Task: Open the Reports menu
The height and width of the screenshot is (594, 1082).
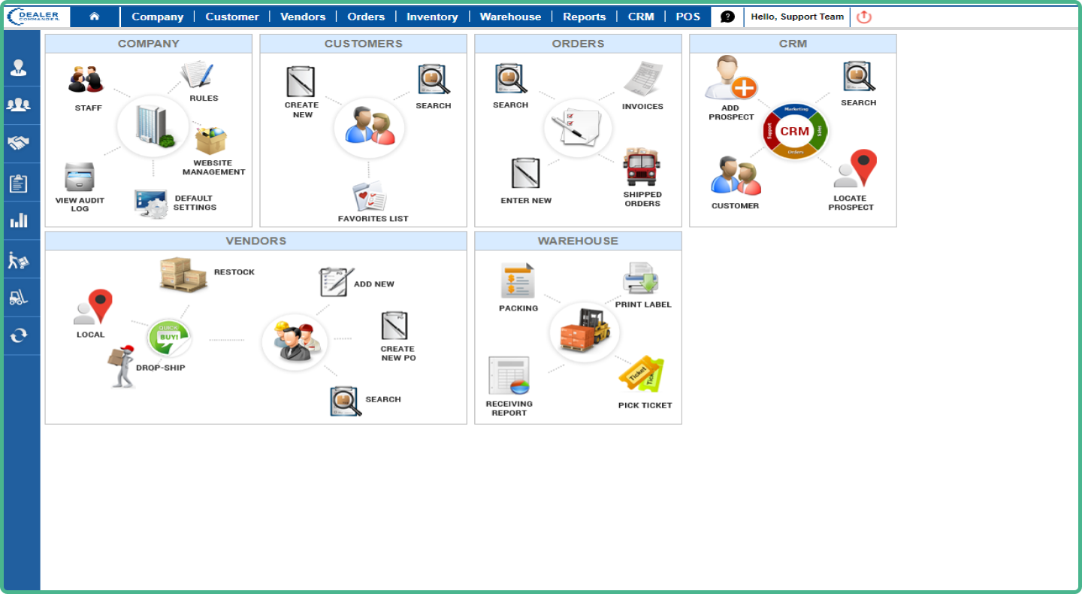Action: (584, 17)
